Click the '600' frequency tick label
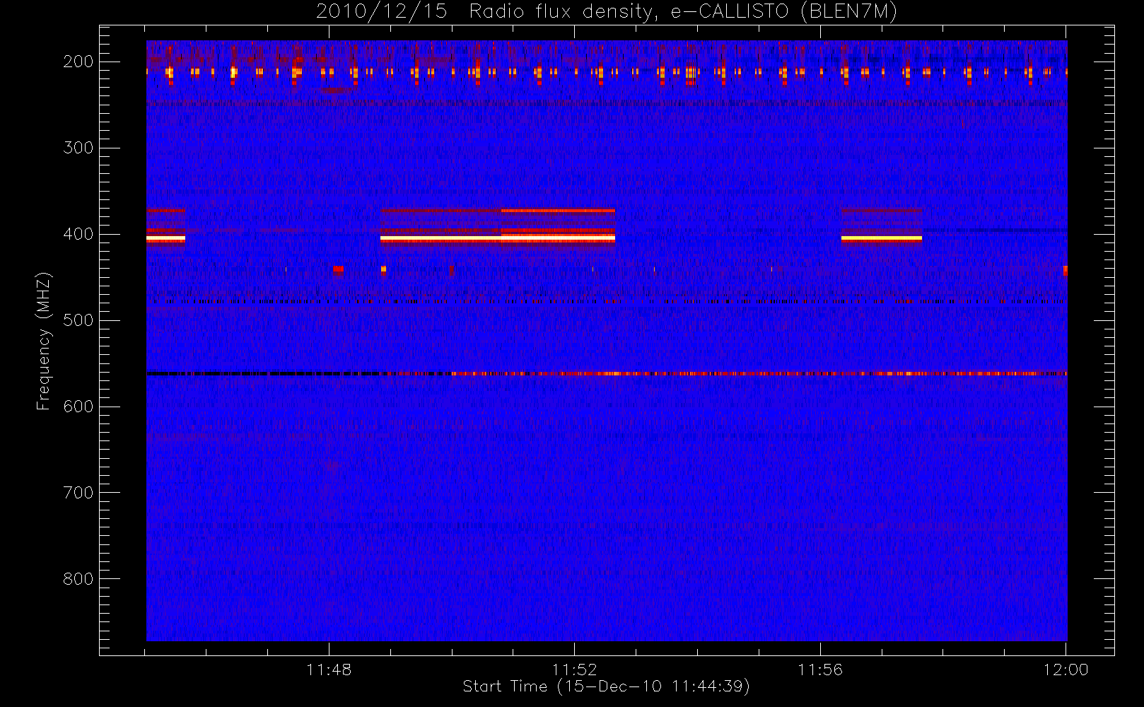The width and height of the screenshot is (1144, 707). click(78, 407)
